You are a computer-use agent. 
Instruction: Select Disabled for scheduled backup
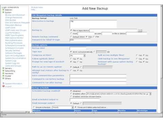(71, 91)
